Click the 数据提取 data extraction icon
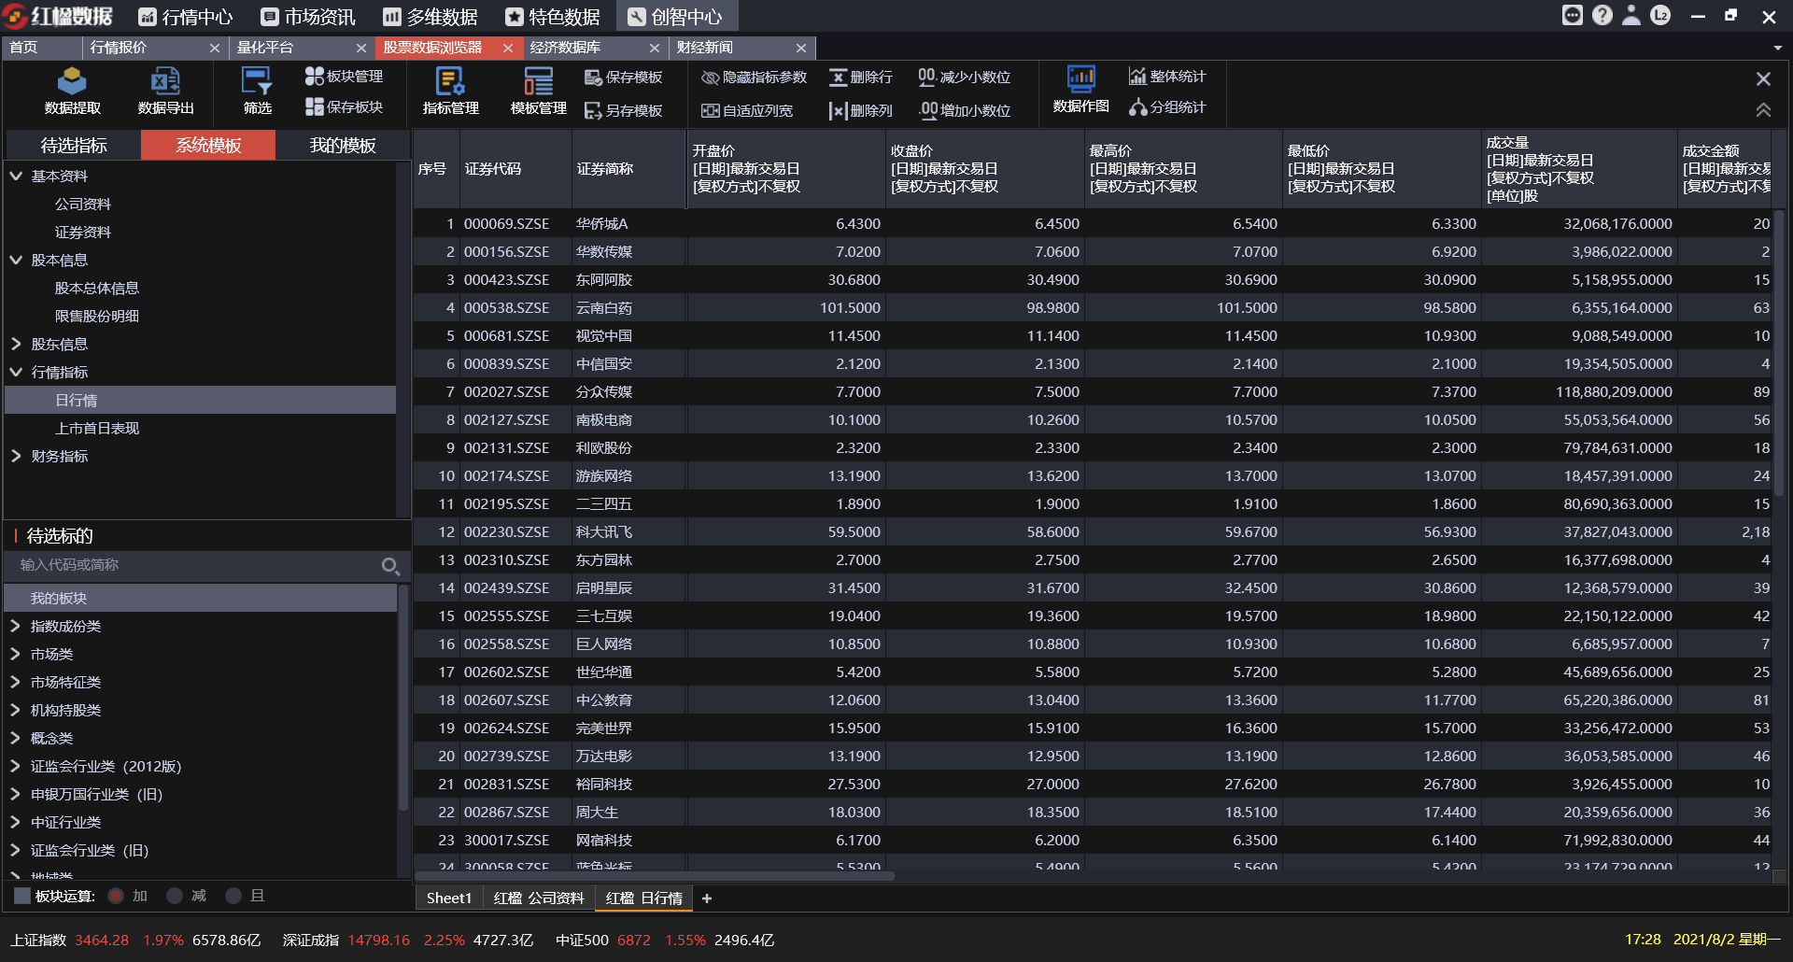 point(72,91)
